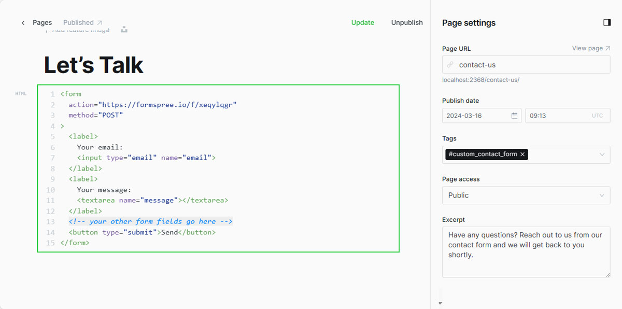622x309 pixels.
Task: Click the back chevron next to Pages
Action: point(23,22)
